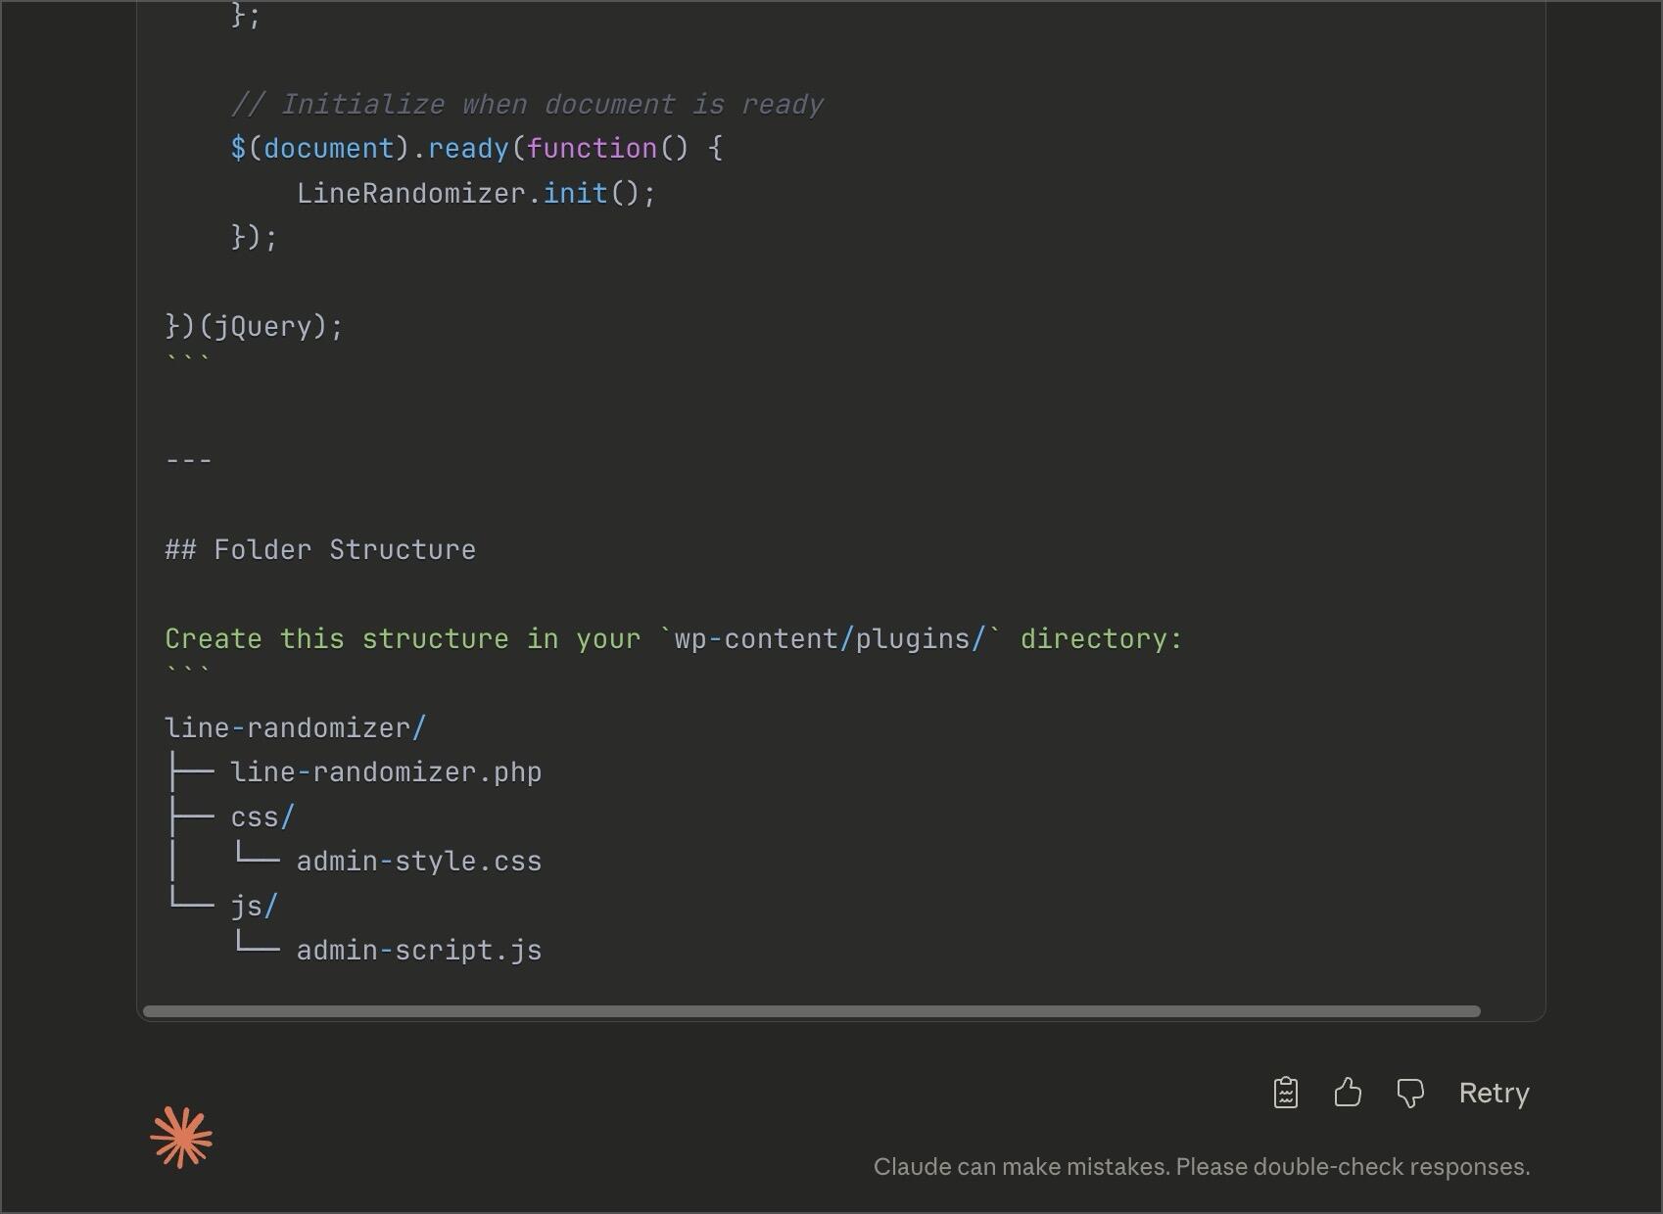This screenshot has height=1214, width=1663.
Task: Select admin-script.js in the folder tree
Action: 418,951
